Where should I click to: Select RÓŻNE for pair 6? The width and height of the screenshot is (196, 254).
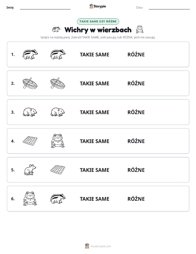coord(136,199)
